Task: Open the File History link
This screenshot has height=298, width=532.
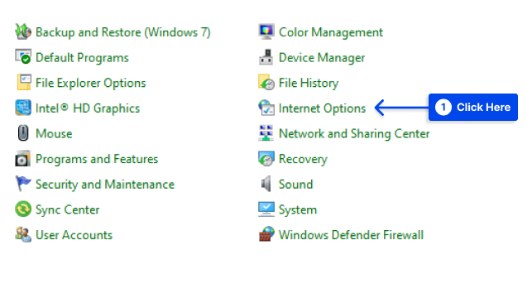Action: (309, 83)
